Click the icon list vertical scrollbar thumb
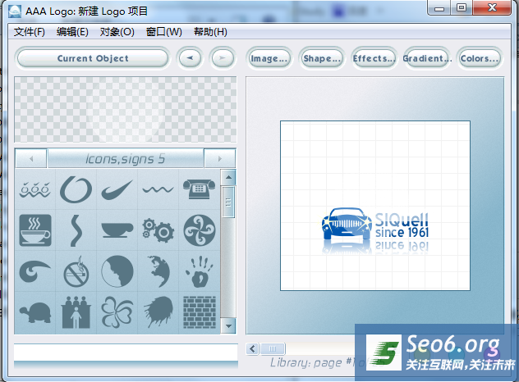519x382 pixels. (228, 202)
